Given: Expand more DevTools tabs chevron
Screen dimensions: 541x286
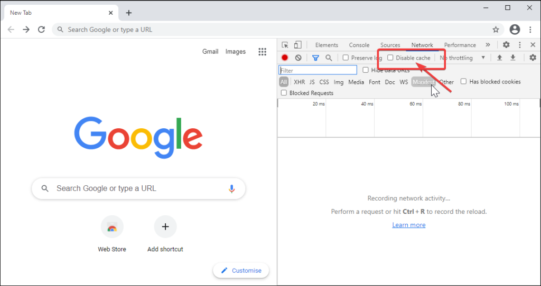Looking at the screenshot, I should click(488, 45).
